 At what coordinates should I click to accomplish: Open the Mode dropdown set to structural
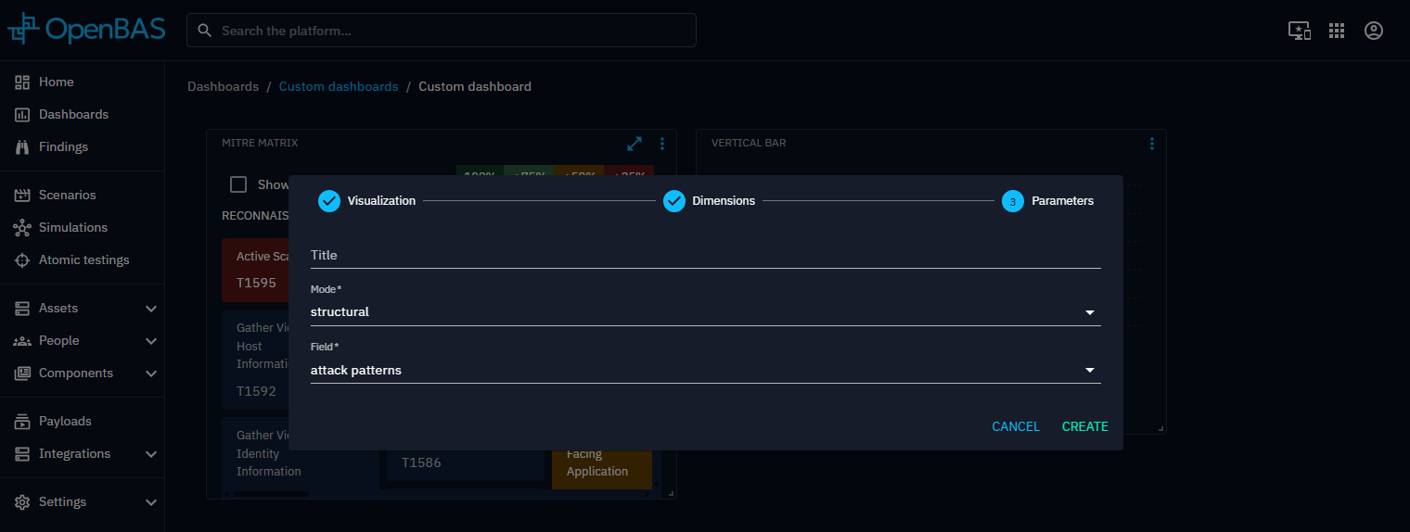pos(705,312)
